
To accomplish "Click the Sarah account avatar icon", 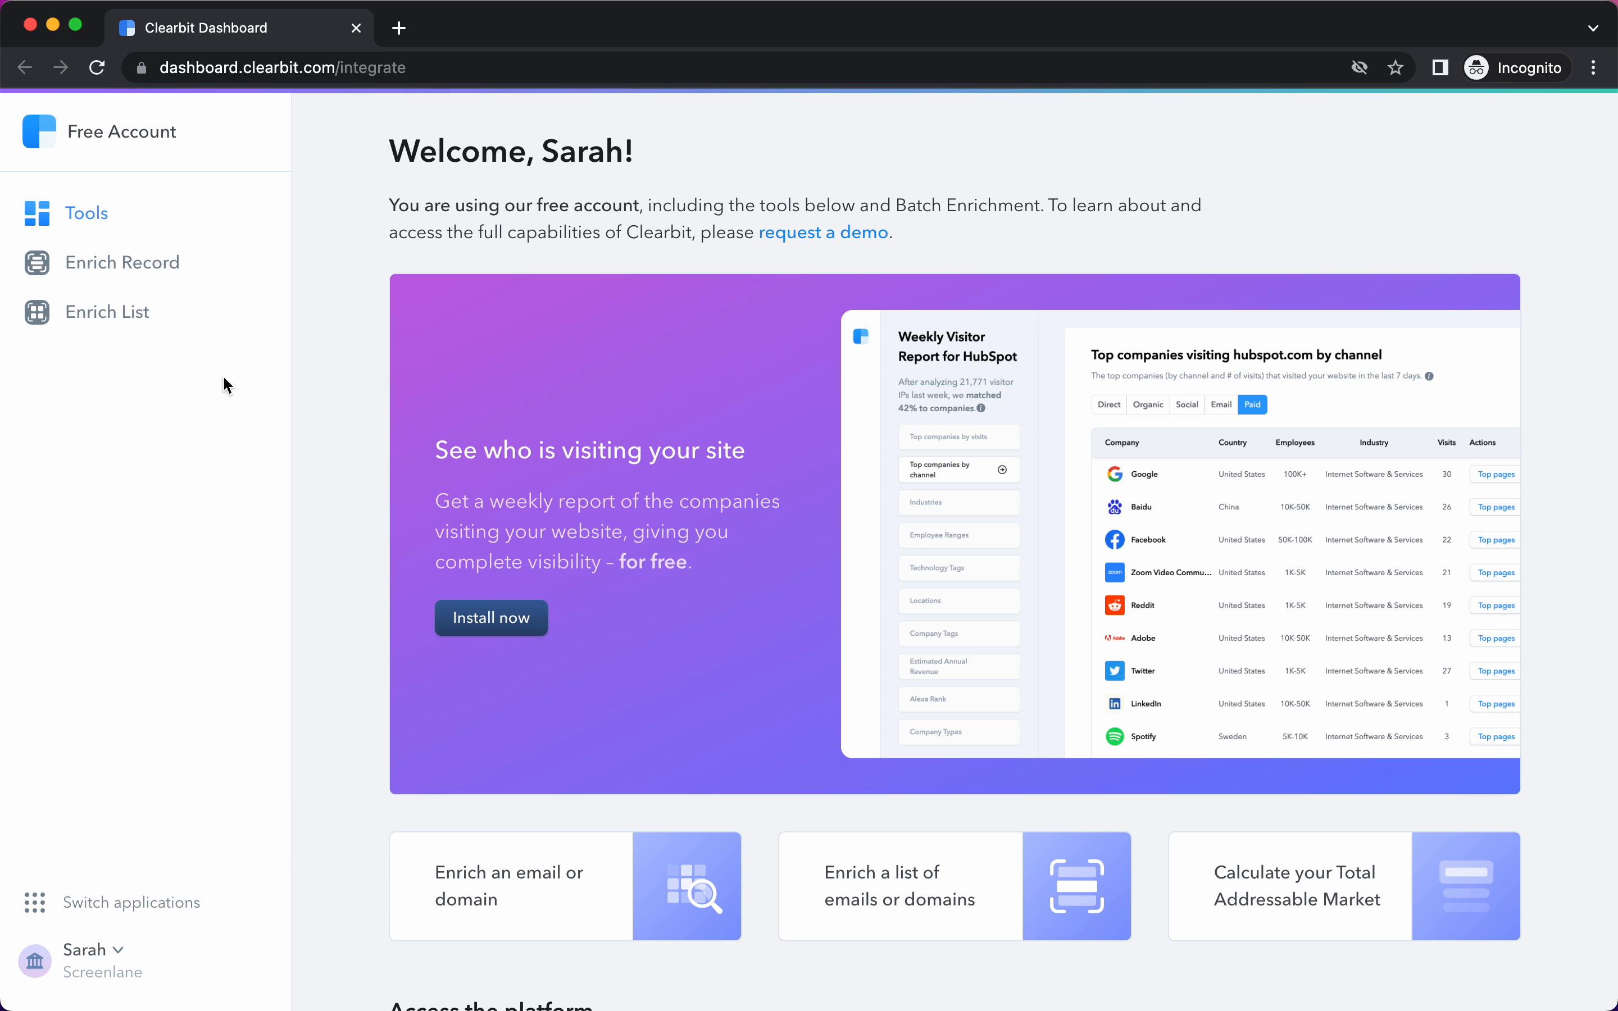I will click(35, 960).
